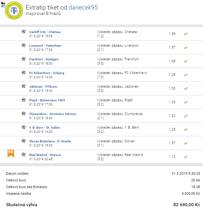Open the Cardiff City - Chelsea match link
This screenshot has width=203, height=210.
tap(45, 32)
